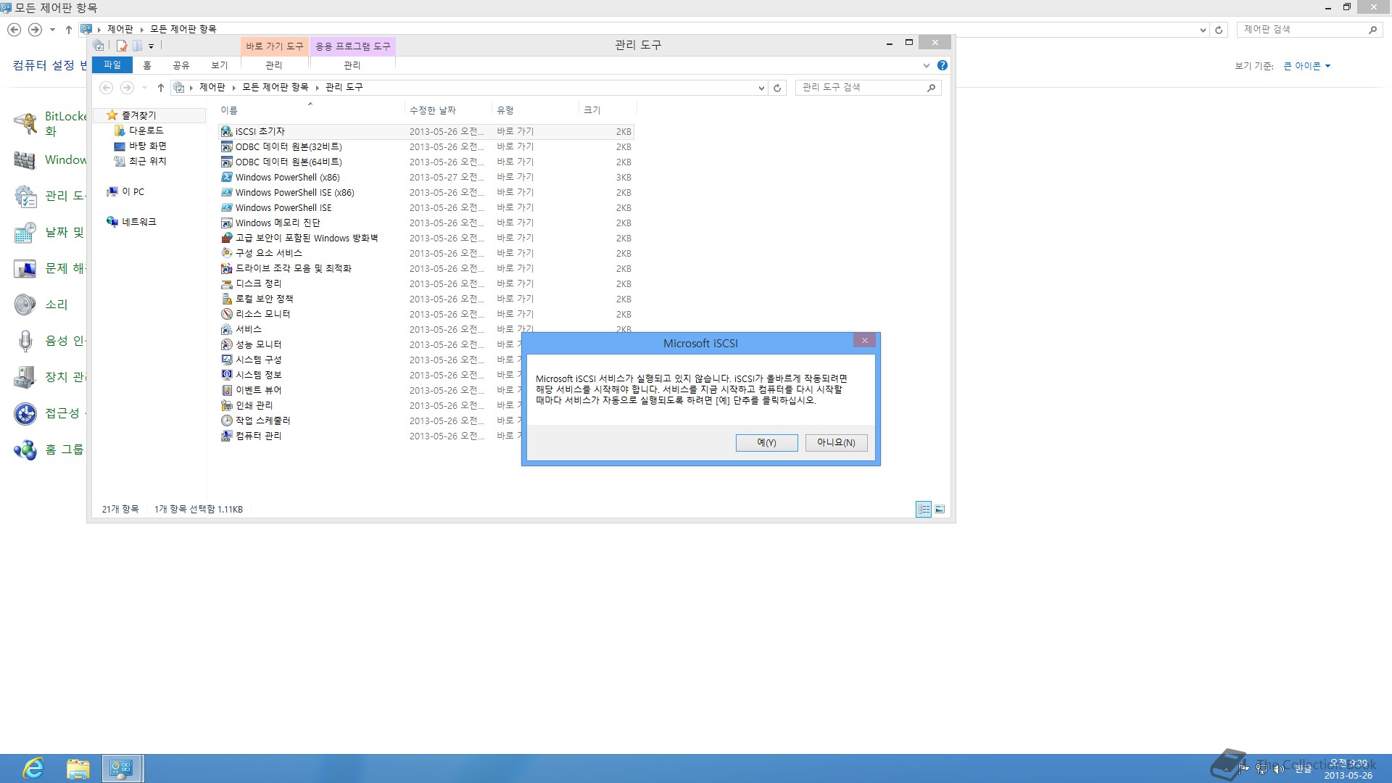Open Internet Explorer from the taskbar

point(33,768)
